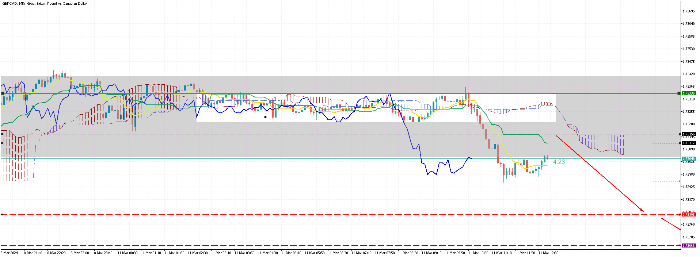The height and width of the screenshot is (257, 700).
Task: Select the black 1.73117 price tag
Action: (x=689, y=143)
